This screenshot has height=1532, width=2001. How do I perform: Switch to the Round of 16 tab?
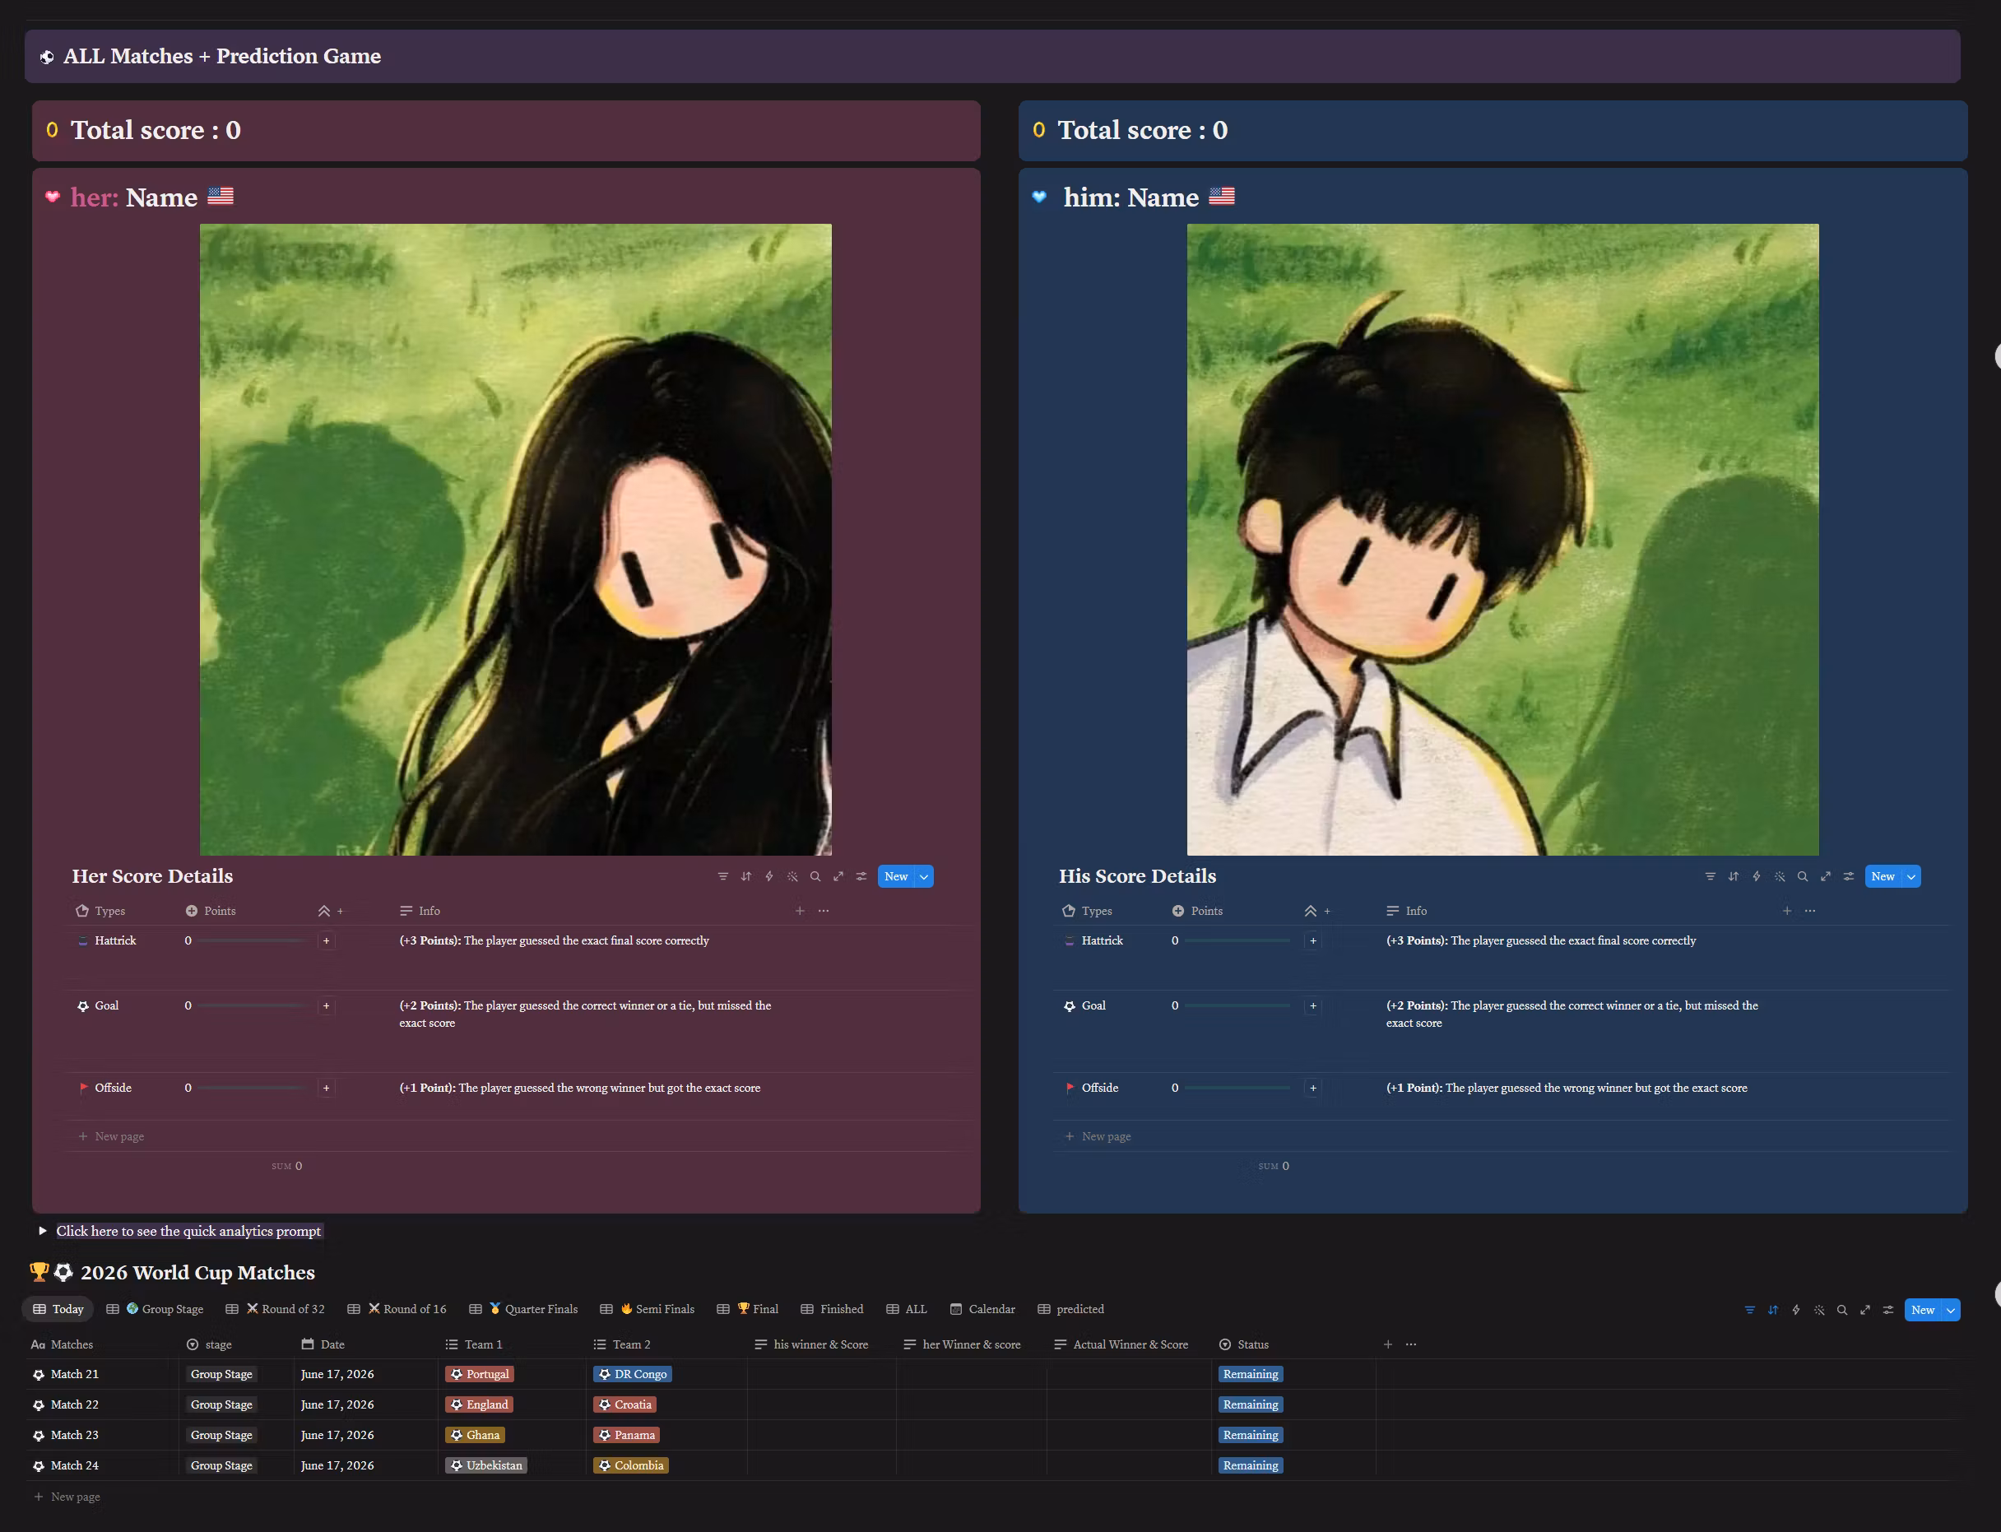tap(406, 1308)
